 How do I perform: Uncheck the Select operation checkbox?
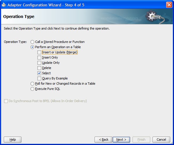click(x=39, y=73)
